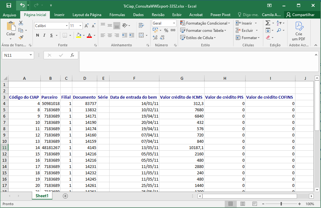Select the Sheet1 tab
This screenshot has width=321, height=208.
click(x=42, y=196)
